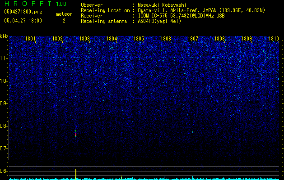Click the 1807 time marker
This screenshot has width=284, height=180.
coord(193,39)
